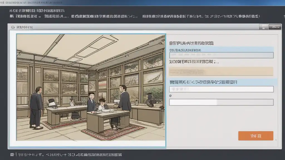
Task: Click the dark button at dialog top-right corner
Action: click(x=275, y=27)
